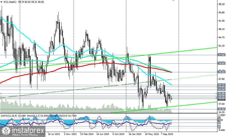This screenshot has height=137, width=227.
Task: Click the 67.80 price axis label
Action: click(221, 79)
